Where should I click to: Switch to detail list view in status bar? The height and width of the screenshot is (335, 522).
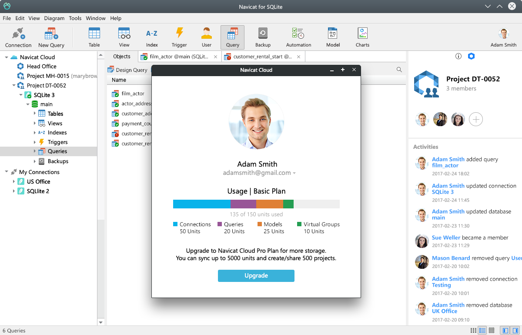point(482,330)
